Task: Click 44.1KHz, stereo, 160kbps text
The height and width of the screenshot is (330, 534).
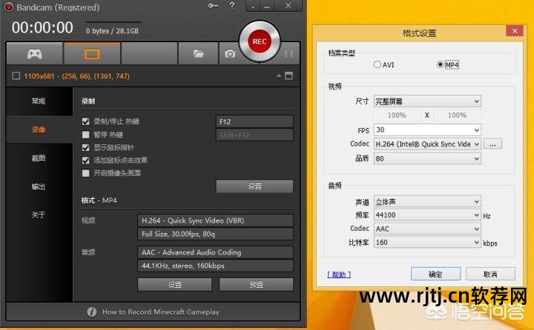Action: (183, 266)
